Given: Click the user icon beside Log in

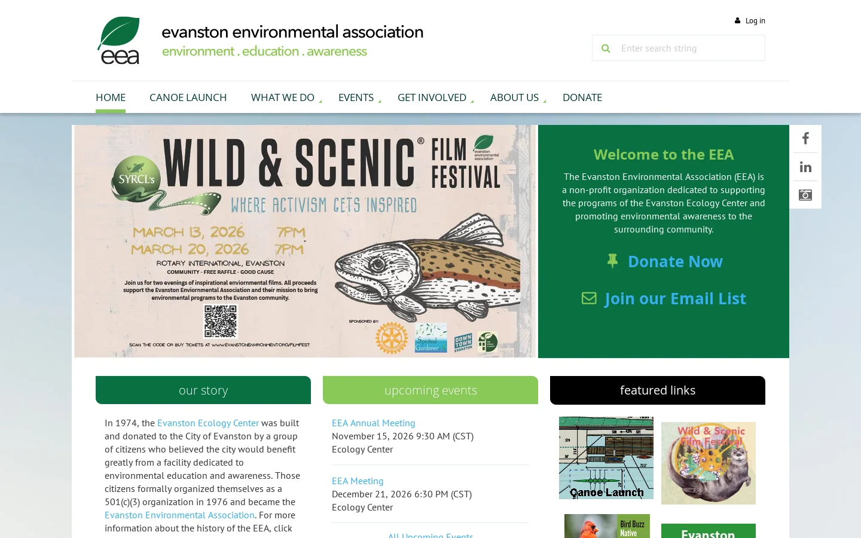Looking at the screenshot, I should pos(738,20).
